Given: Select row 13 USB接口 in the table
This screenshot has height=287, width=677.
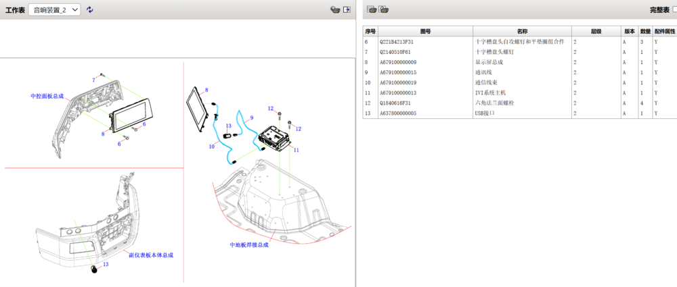Looking at the screenshot, I should click(520, 113).
